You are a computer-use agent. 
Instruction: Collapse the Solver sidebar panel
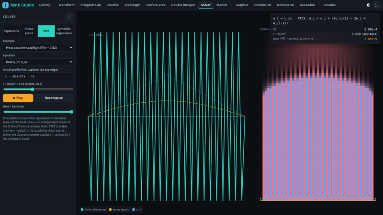coord(69,17)
